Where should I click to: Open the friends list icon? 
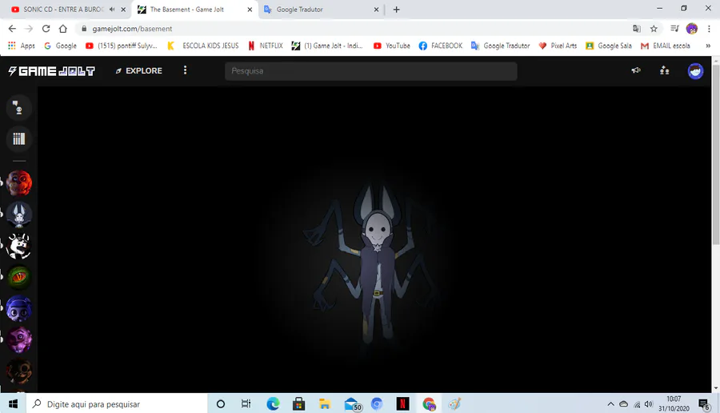pyautogui.click(x=665, y=70)
